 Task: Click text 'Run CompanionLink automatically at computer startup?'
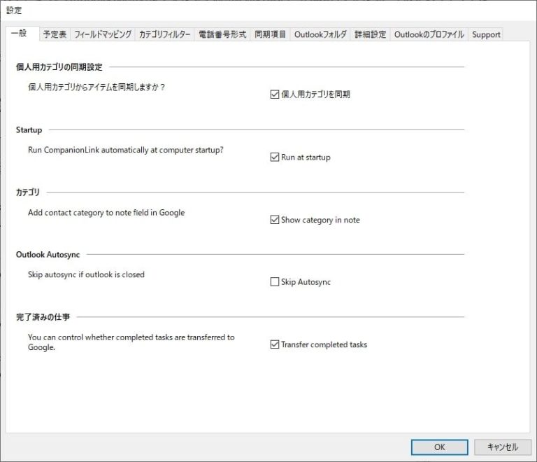tap(126, 150)
